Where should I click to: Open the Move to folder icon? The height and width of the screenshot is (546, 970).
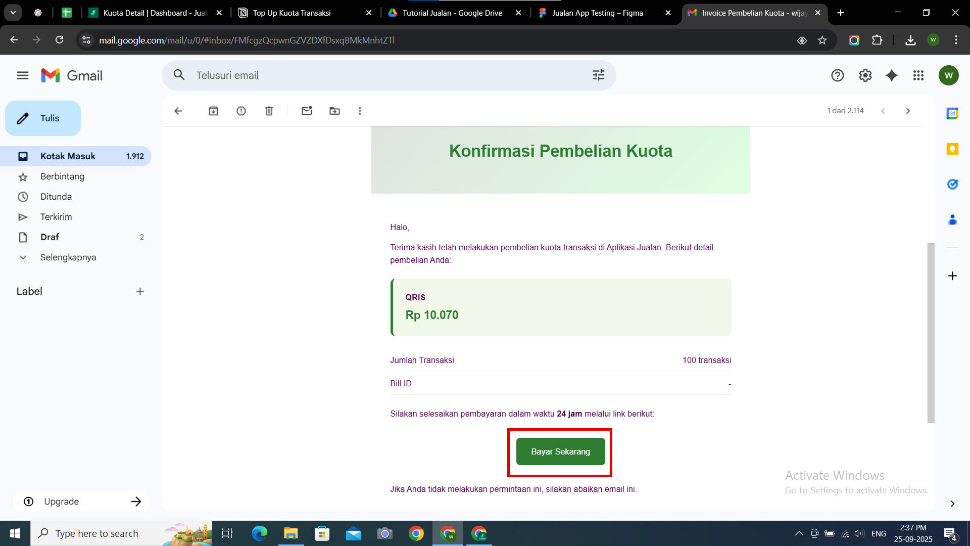pos(334,111)
